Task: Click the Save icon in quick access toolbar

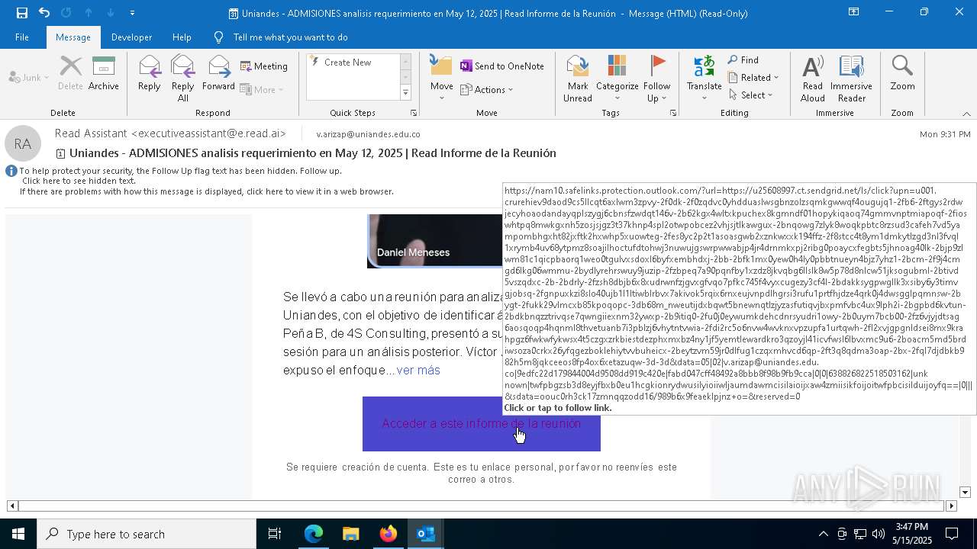Action: point(21,13)
